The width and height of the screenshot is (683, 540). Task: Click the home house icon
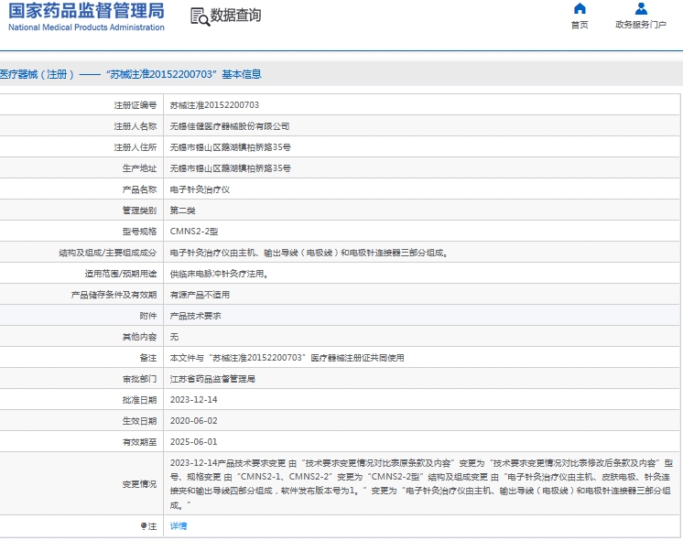click(580, 9)
